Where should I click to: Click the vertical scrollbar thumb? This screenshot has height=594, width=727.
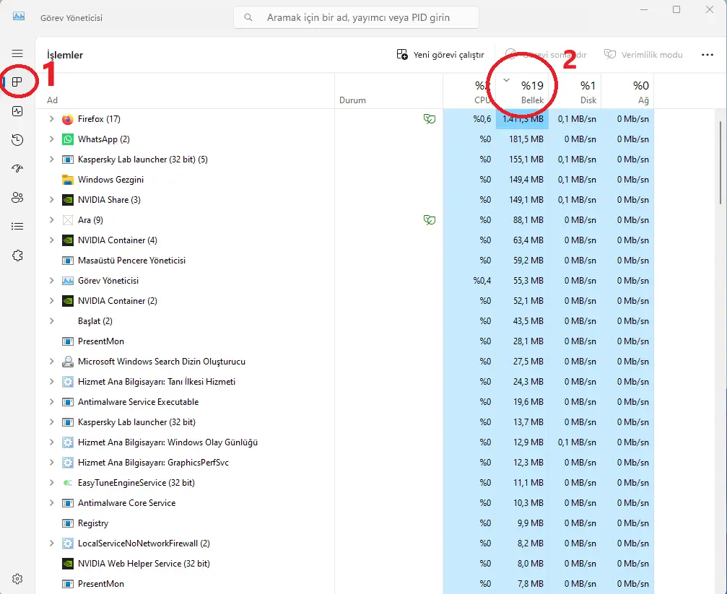pos(720,162)
